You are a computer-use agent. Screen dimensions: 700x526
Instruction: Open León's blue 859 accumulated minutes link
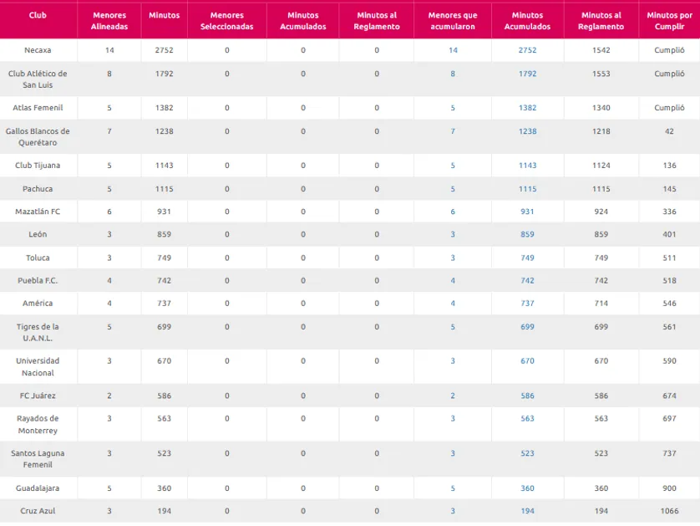click(x=527, y=234)
